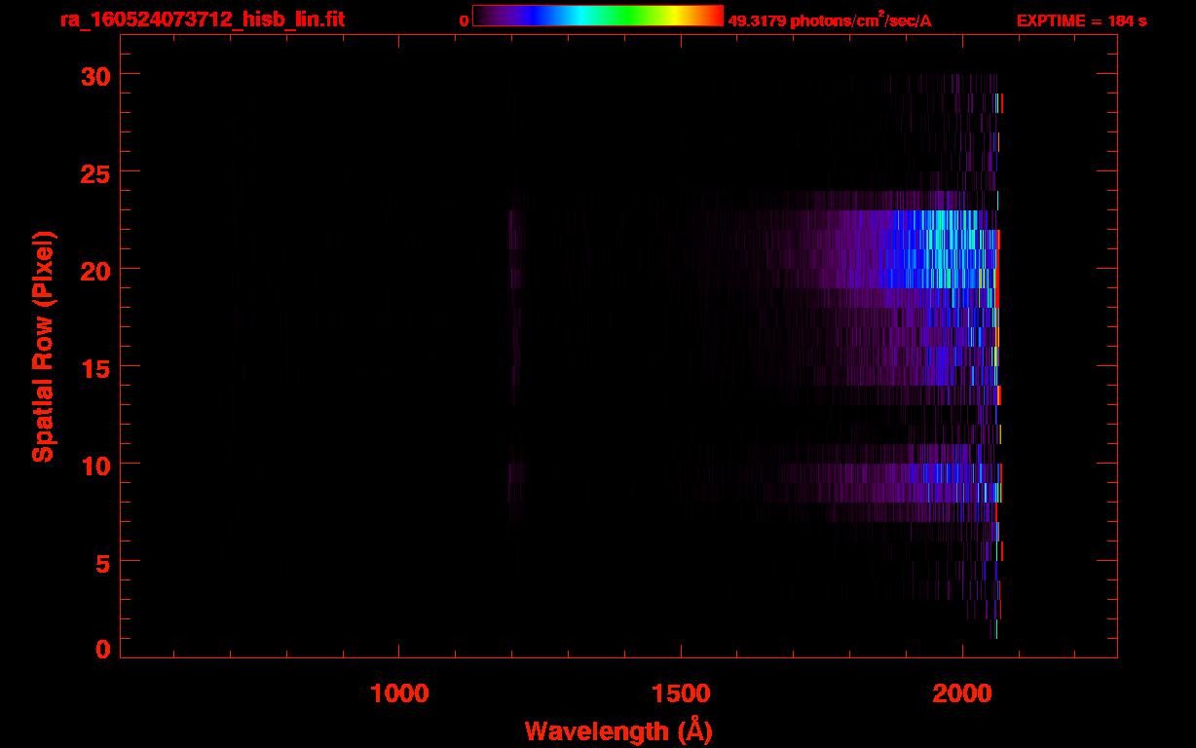Click the x-axis tick label 2000

962,693
